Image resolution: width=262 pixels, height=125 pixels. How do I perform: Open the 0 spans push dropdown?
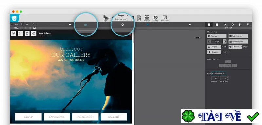point(216,52)
